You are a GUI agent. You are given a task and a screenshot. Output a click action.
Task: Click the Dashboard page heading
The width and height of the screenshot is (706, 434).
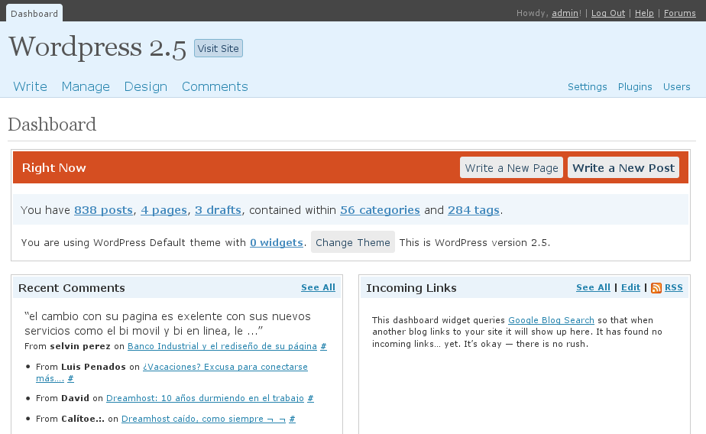pos(52,125)
